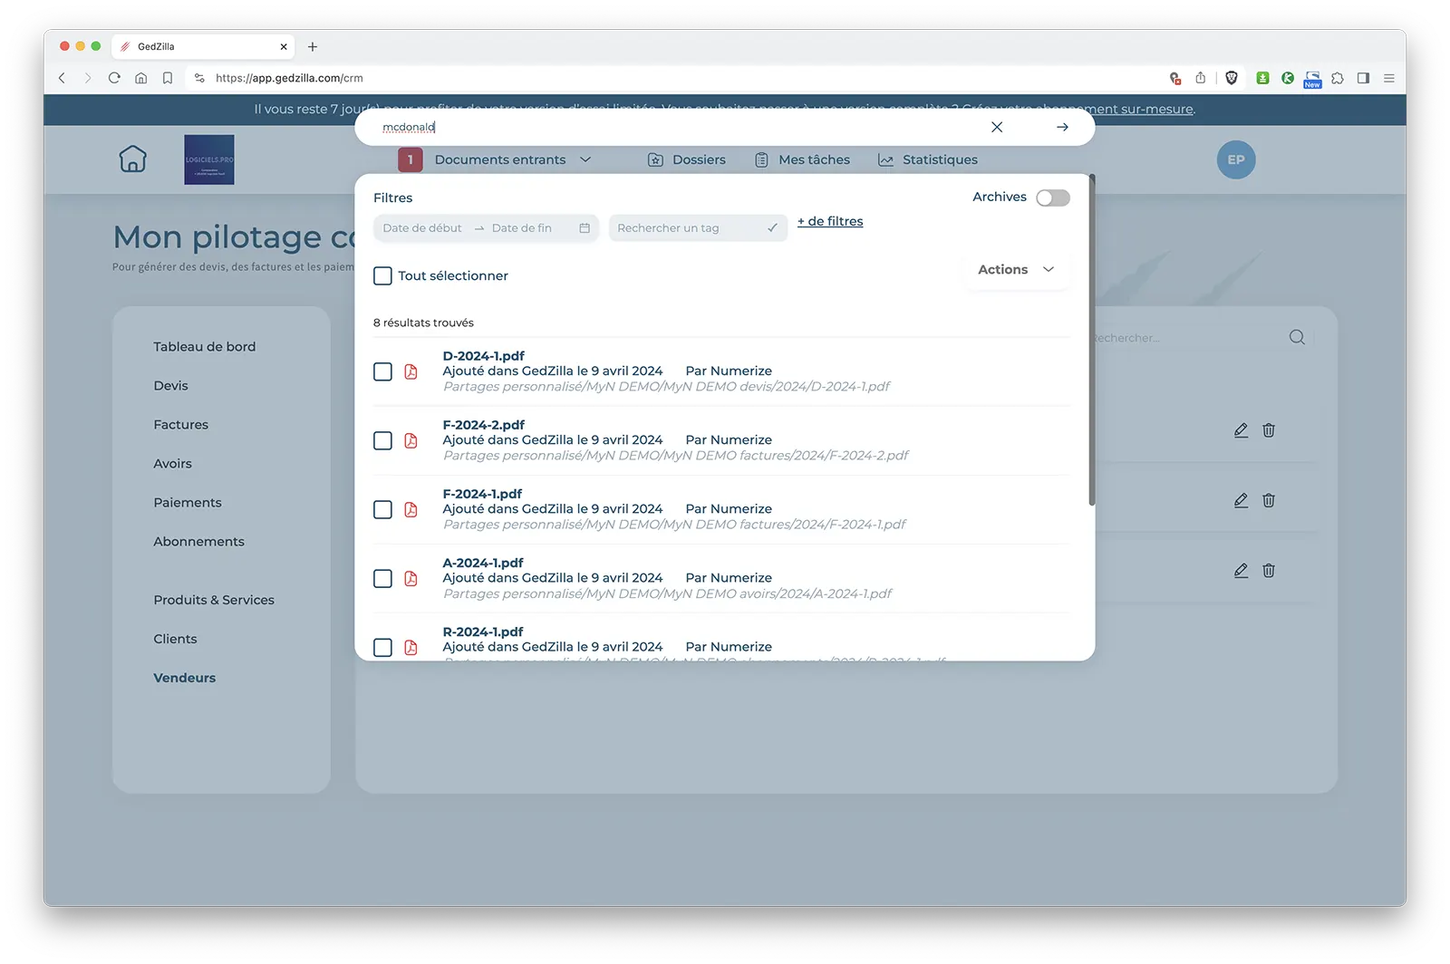Clear the mcdonald search with the X

pyautogui.click(x=997, y=127)
